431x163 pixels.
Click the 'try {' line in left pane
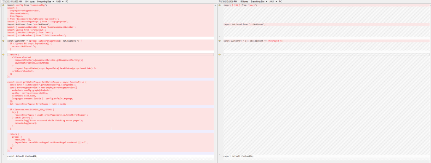click(15, 112)
